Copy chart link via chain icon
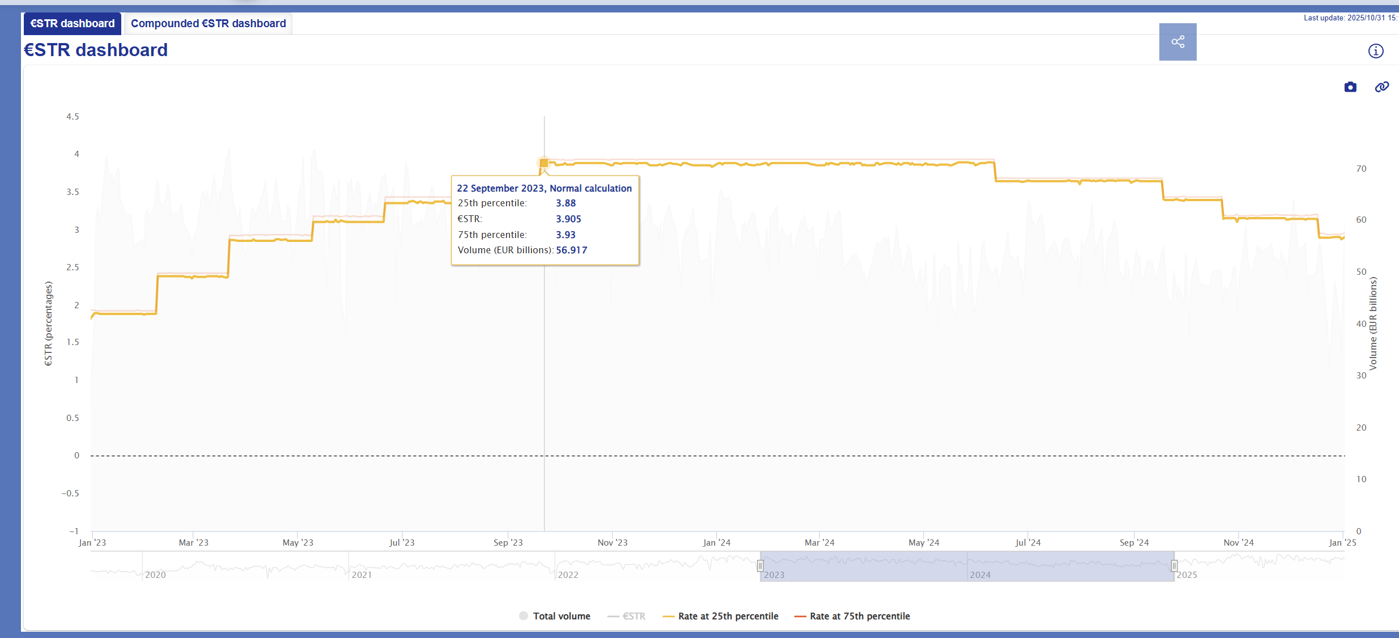The image size is (1399, 638). tap(1381, 87)
